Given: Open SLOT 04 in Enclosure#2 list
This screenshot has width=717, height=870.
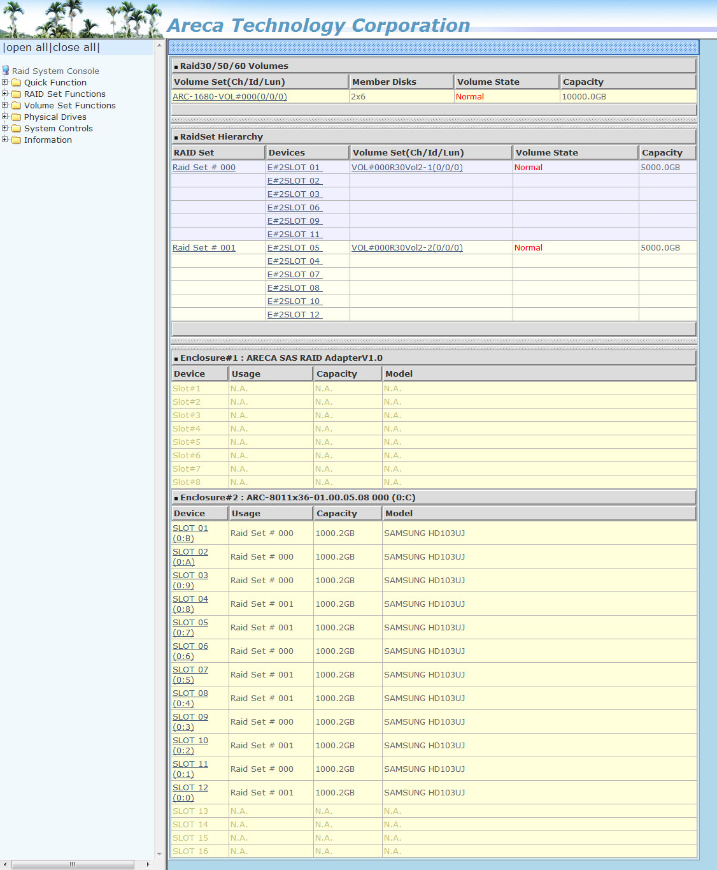Looking at the screenshot, I should [x=190, y=599].
